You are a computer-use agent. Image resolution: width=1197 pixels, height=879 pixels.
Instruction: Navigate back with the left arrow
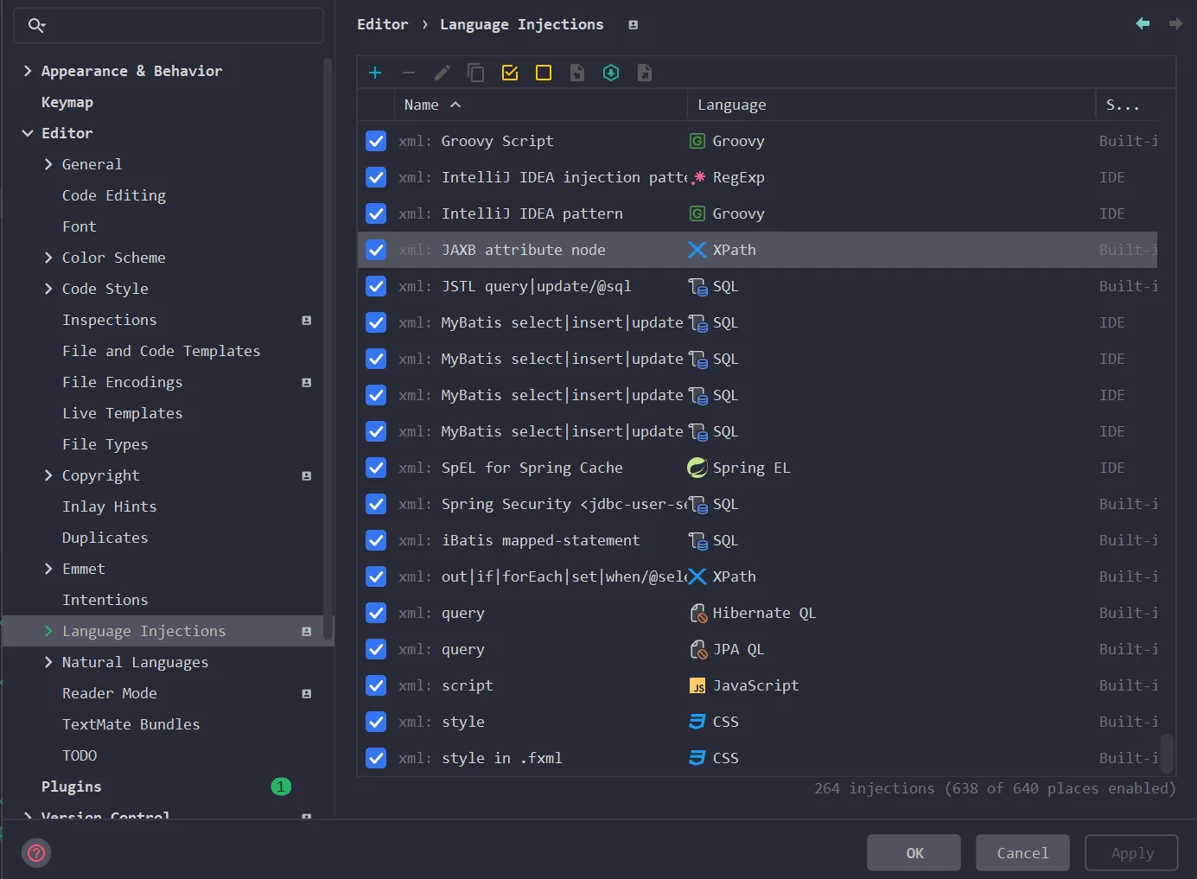[1143, 23]
